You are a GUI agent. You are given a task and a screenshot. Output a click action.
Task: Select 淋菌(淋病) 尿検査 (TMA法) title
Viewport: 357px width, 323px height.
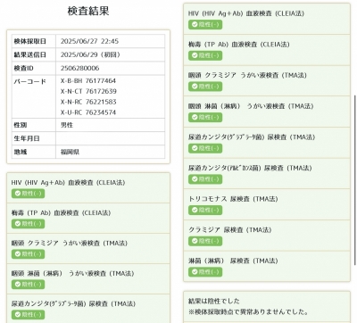(233, 261)
